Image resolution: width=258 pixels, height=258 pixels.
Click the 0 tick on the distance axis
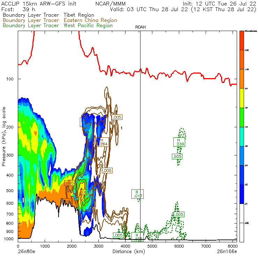click(x=18, y=246)
